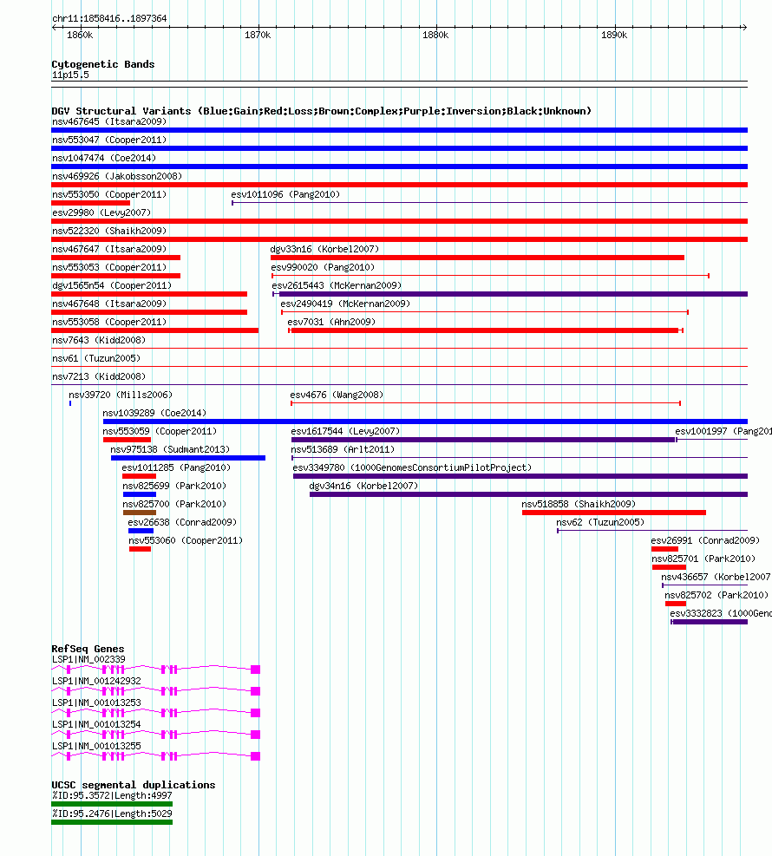Select the nsv553059 (Cooper2011) label

pyautogui.click(x=160, y=431)
